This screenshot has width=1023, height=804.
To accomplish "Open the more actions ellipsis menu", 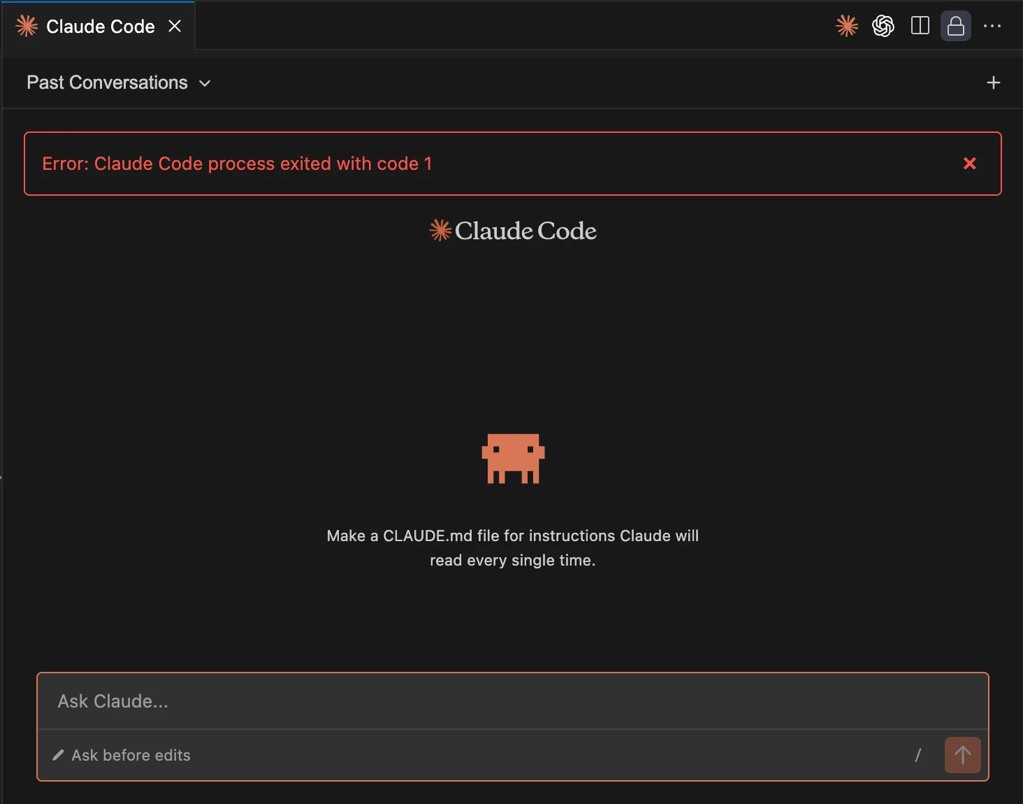I will coord(992,27).
